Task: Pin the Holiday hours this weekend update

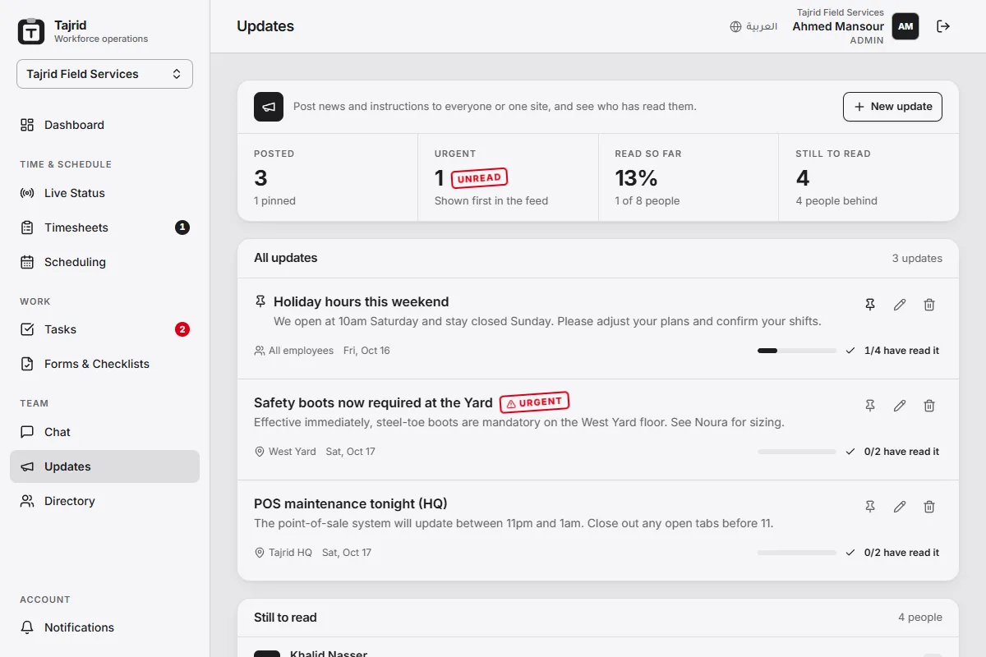Action: pyautogui.click(x=870, y=305)
